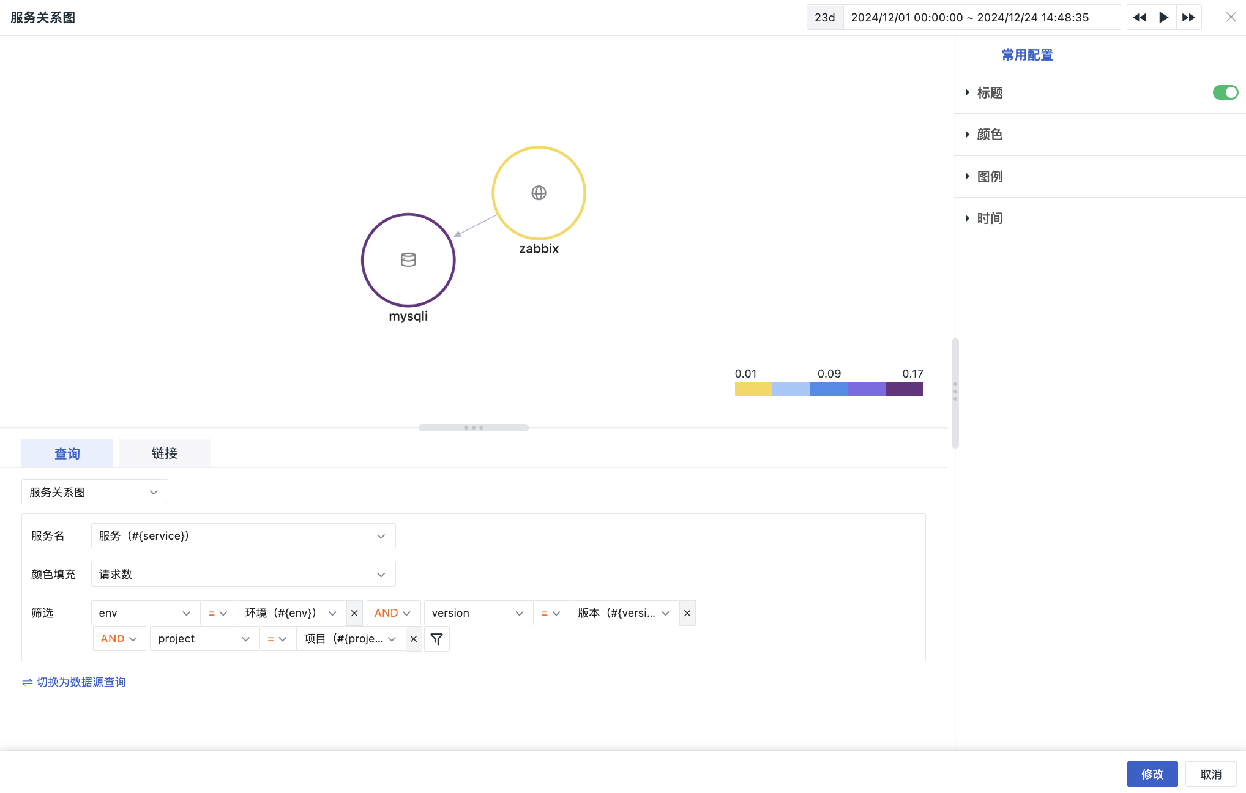Click the mysqli node label
The width and height of the screenshot is (1246, 793).
point(408,316)
